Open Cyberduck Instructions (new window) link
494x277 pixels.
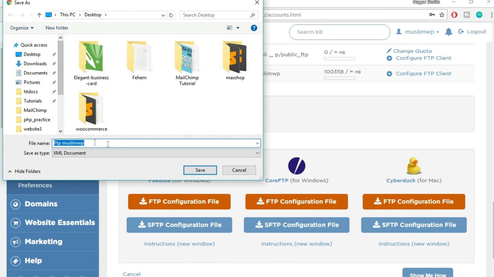point(414,244)
